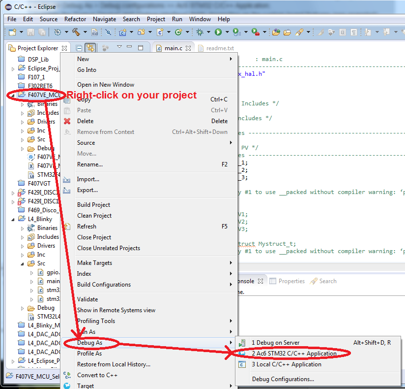Viewport: 405px width, 389px height.
Task: Open the Properties tab in bottom panel
Action: [x=291, y=281]
